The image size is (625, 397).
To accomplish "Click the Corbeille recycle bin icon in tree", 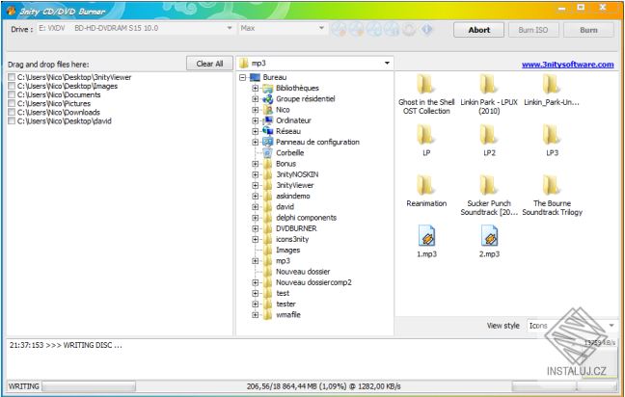I will (x=268, y=153).
